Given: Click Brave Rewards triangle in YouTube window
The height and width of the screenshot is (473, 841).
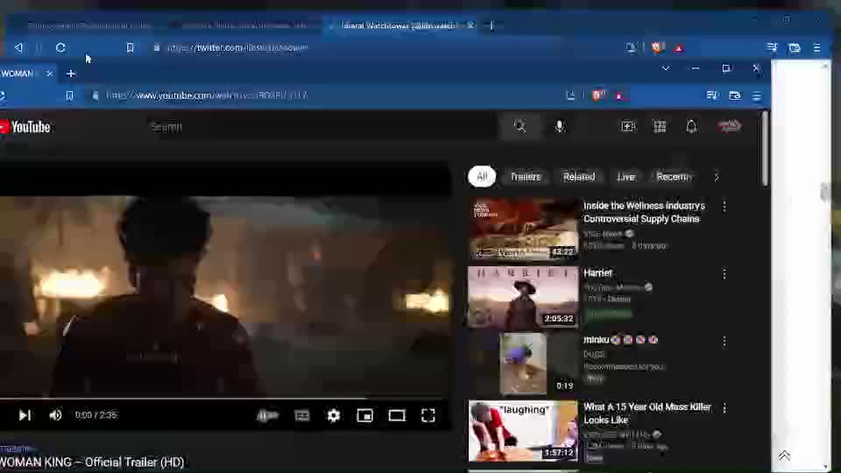Looking at the screenshot, I should point(619,96).
